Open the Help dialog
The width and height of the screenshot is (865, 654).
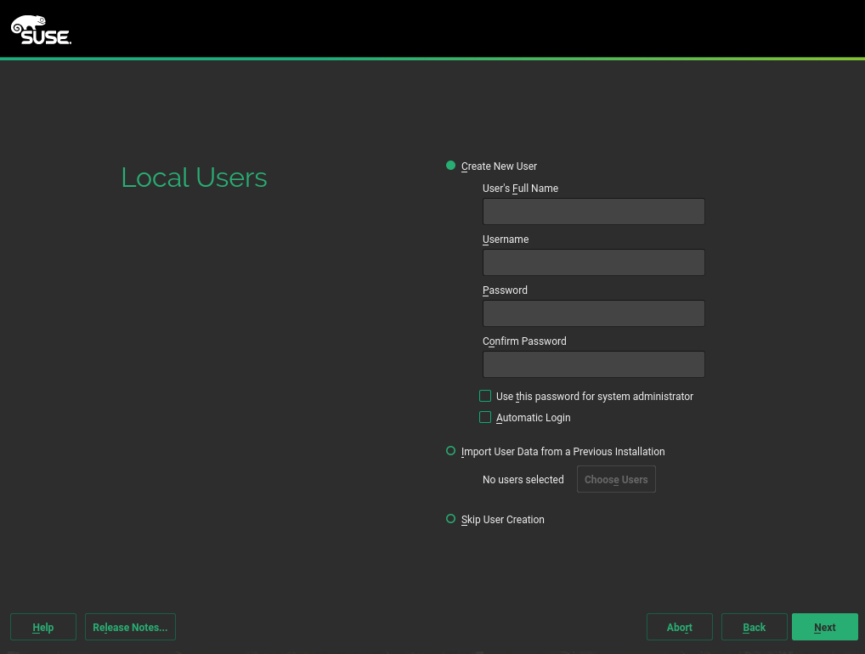click(43, 627)
